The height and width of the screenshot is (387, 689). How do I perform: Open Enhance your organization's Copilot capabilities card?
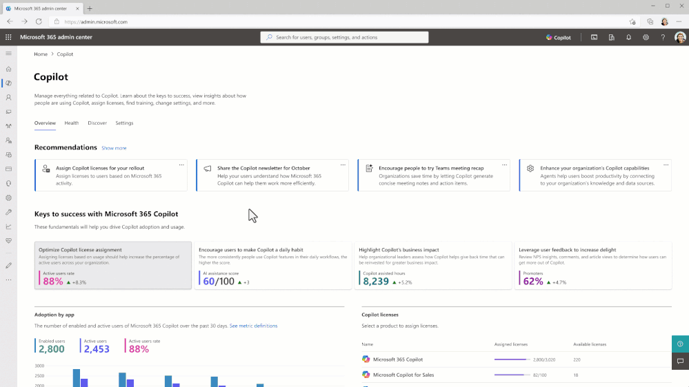point(595,175)
